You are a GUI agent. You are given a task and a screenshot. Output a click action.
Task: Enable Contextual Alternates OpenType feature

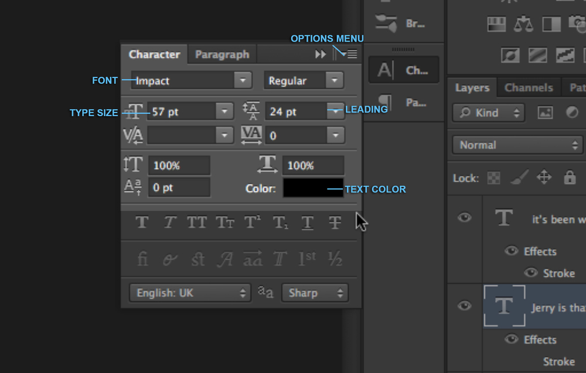pos(170,259)
